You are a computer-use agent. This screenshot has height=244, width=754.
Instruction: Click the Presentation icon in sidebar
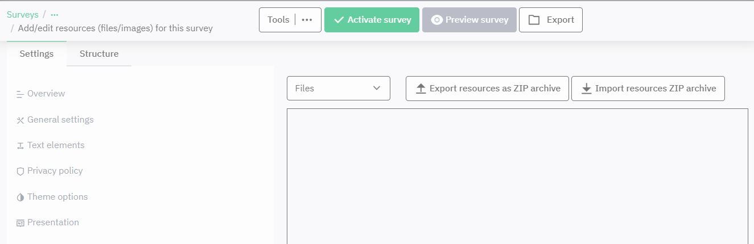point(20,223)
